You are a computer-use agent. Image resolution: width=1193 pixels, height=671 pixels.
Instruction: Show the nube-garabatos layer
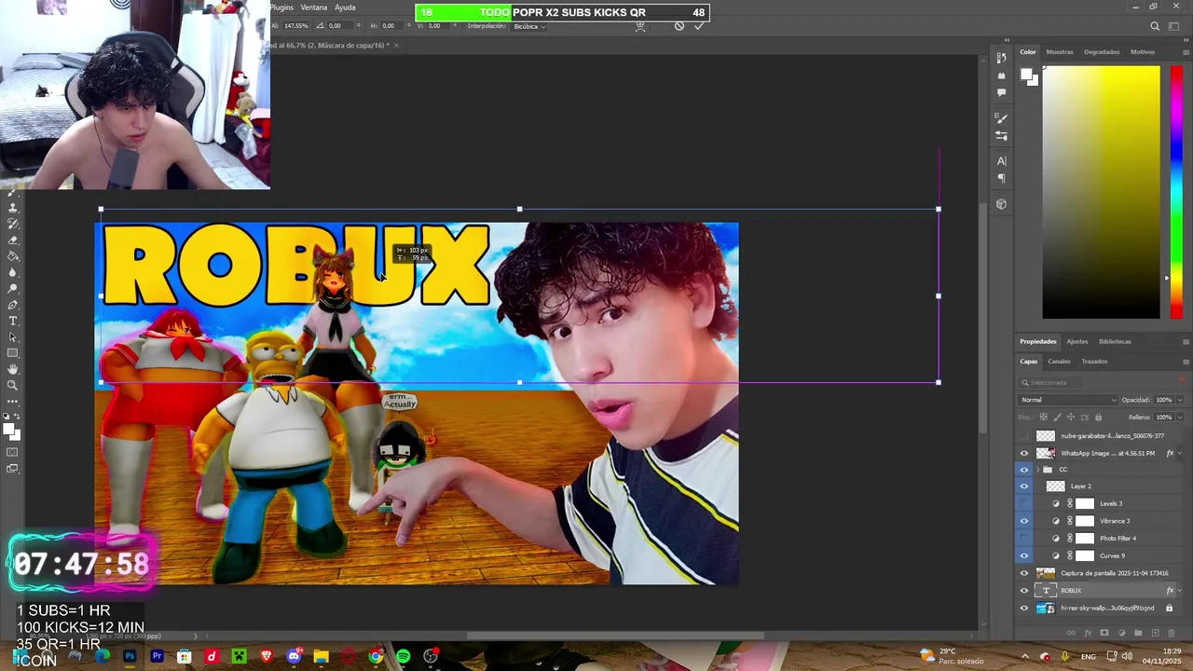coord(1024,435)
